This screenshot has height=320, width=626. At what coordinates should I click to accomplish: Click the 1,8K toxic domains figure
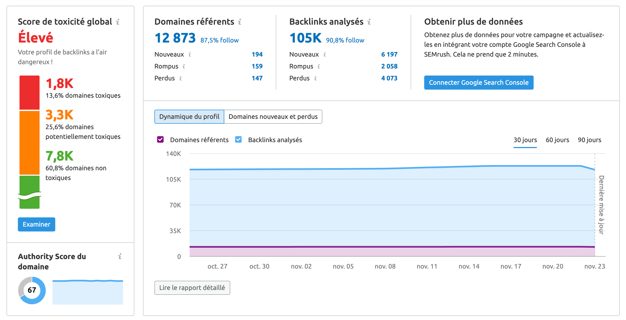click(x=60, y=84)
